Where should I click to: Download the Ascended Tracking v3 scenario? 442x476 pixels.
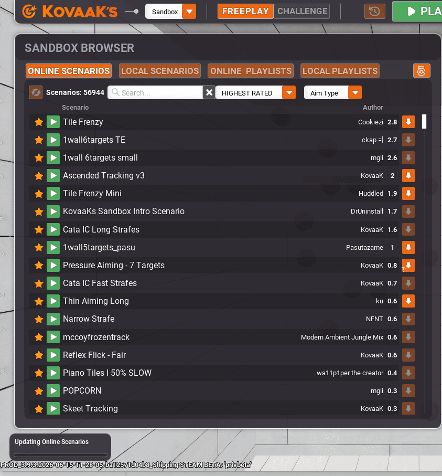click(x=408, y=175)
